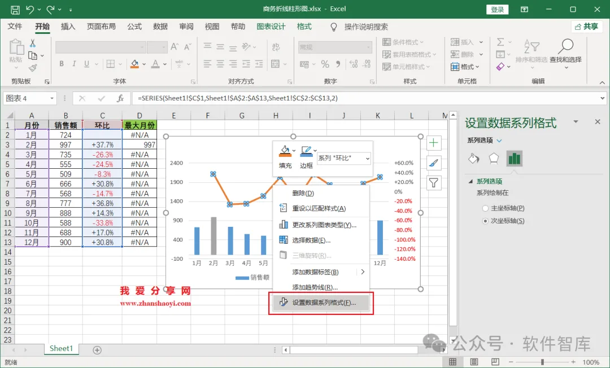Image resolution: width=610 pixels, height=368 pixels.
Task: Select the 主坐标轴(P) radio button
Action: [x=485, y=208]
